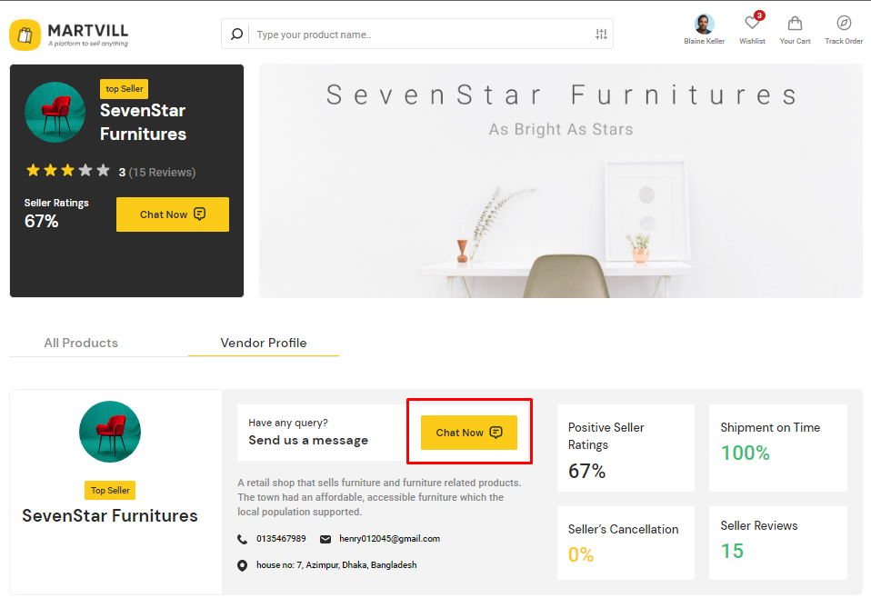The height and width of the screenshot is (598, 871).
Task: Type in the product name search field
Action: (x=418, y=35)
